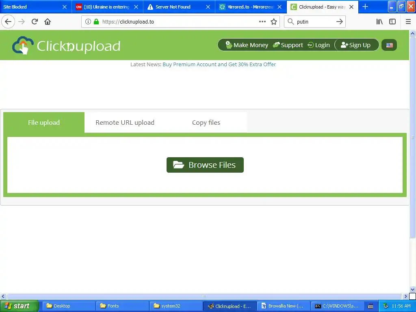This screenshot has width=416, height=312.
Task: Select the File upload tab
Action: (x=44, y=122)
